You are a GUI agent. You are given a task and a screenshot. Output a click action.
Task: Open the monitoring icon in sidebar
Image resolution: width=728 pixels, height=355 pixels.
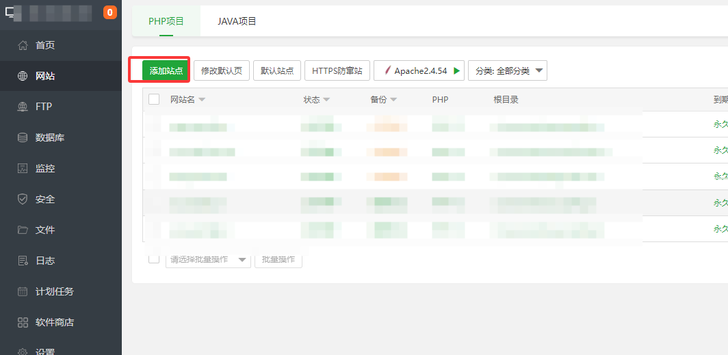(x=23, y=168)
